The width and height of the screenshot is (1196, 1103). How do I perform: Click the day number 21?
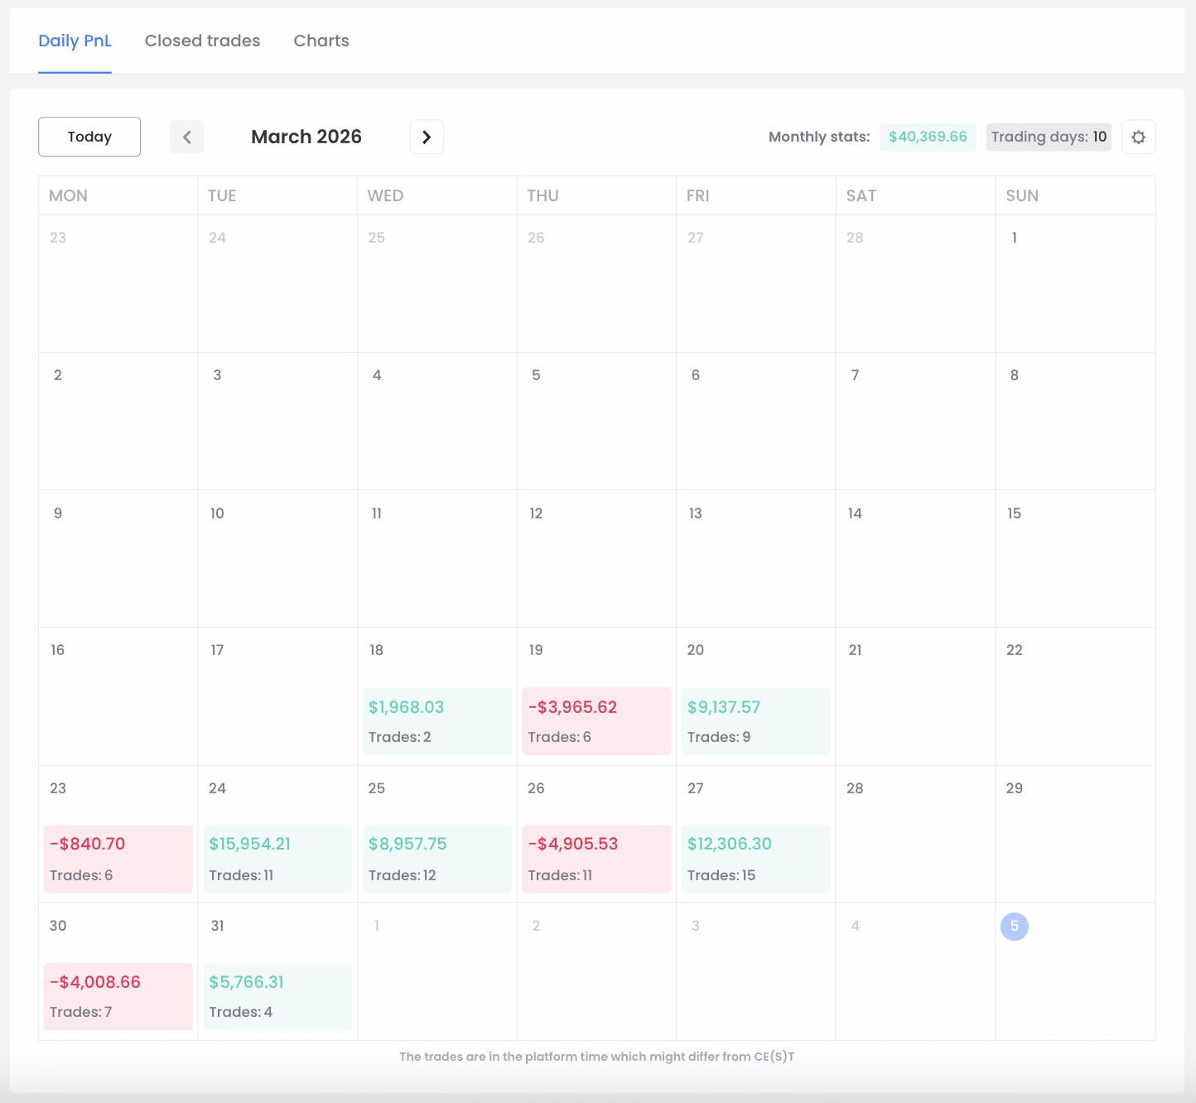click(855, 650)
